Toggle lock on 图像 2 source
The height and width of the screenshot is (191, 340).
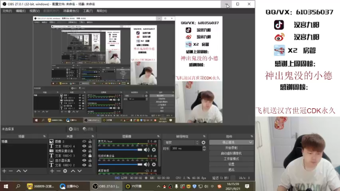point(90,141)
